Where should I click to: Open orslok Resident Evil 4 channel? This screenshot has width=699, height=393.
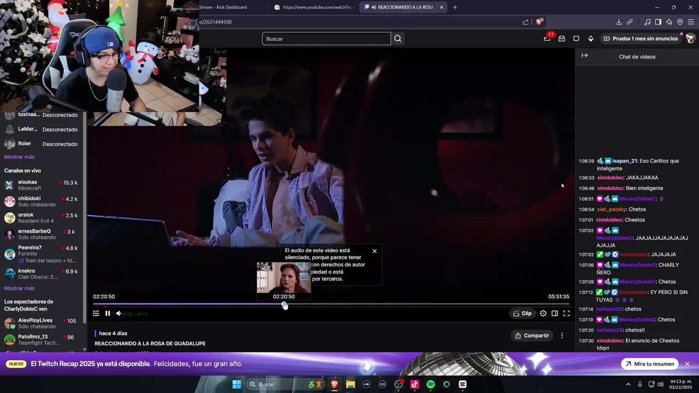coord(42,218)
